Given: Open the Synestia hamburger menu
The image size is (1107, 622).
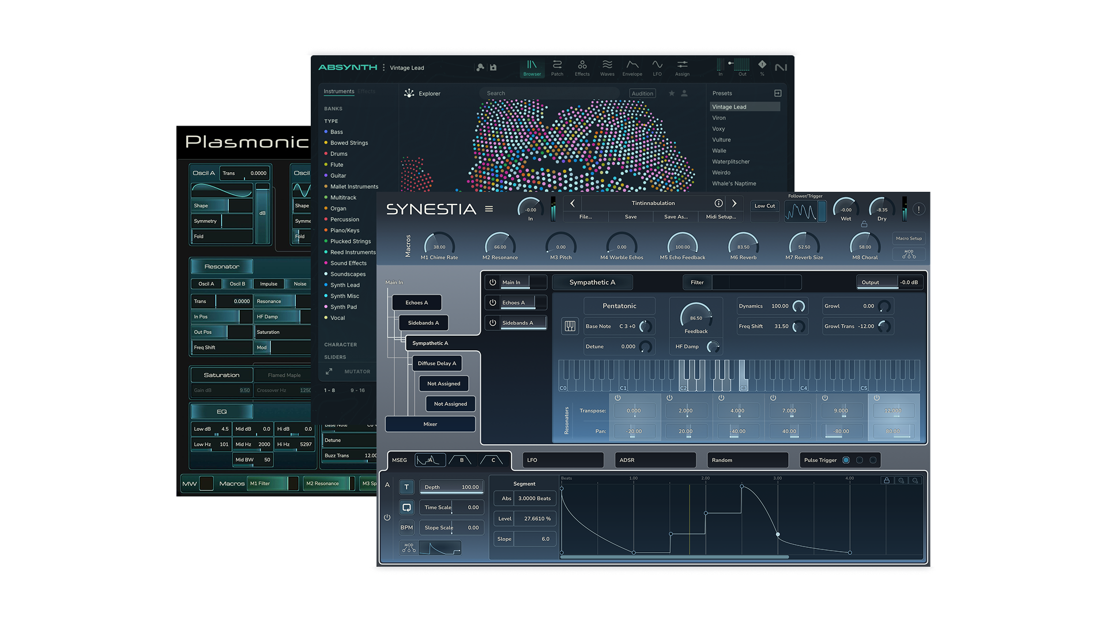Looking at the screenshot, I should [x=489, y=209].
